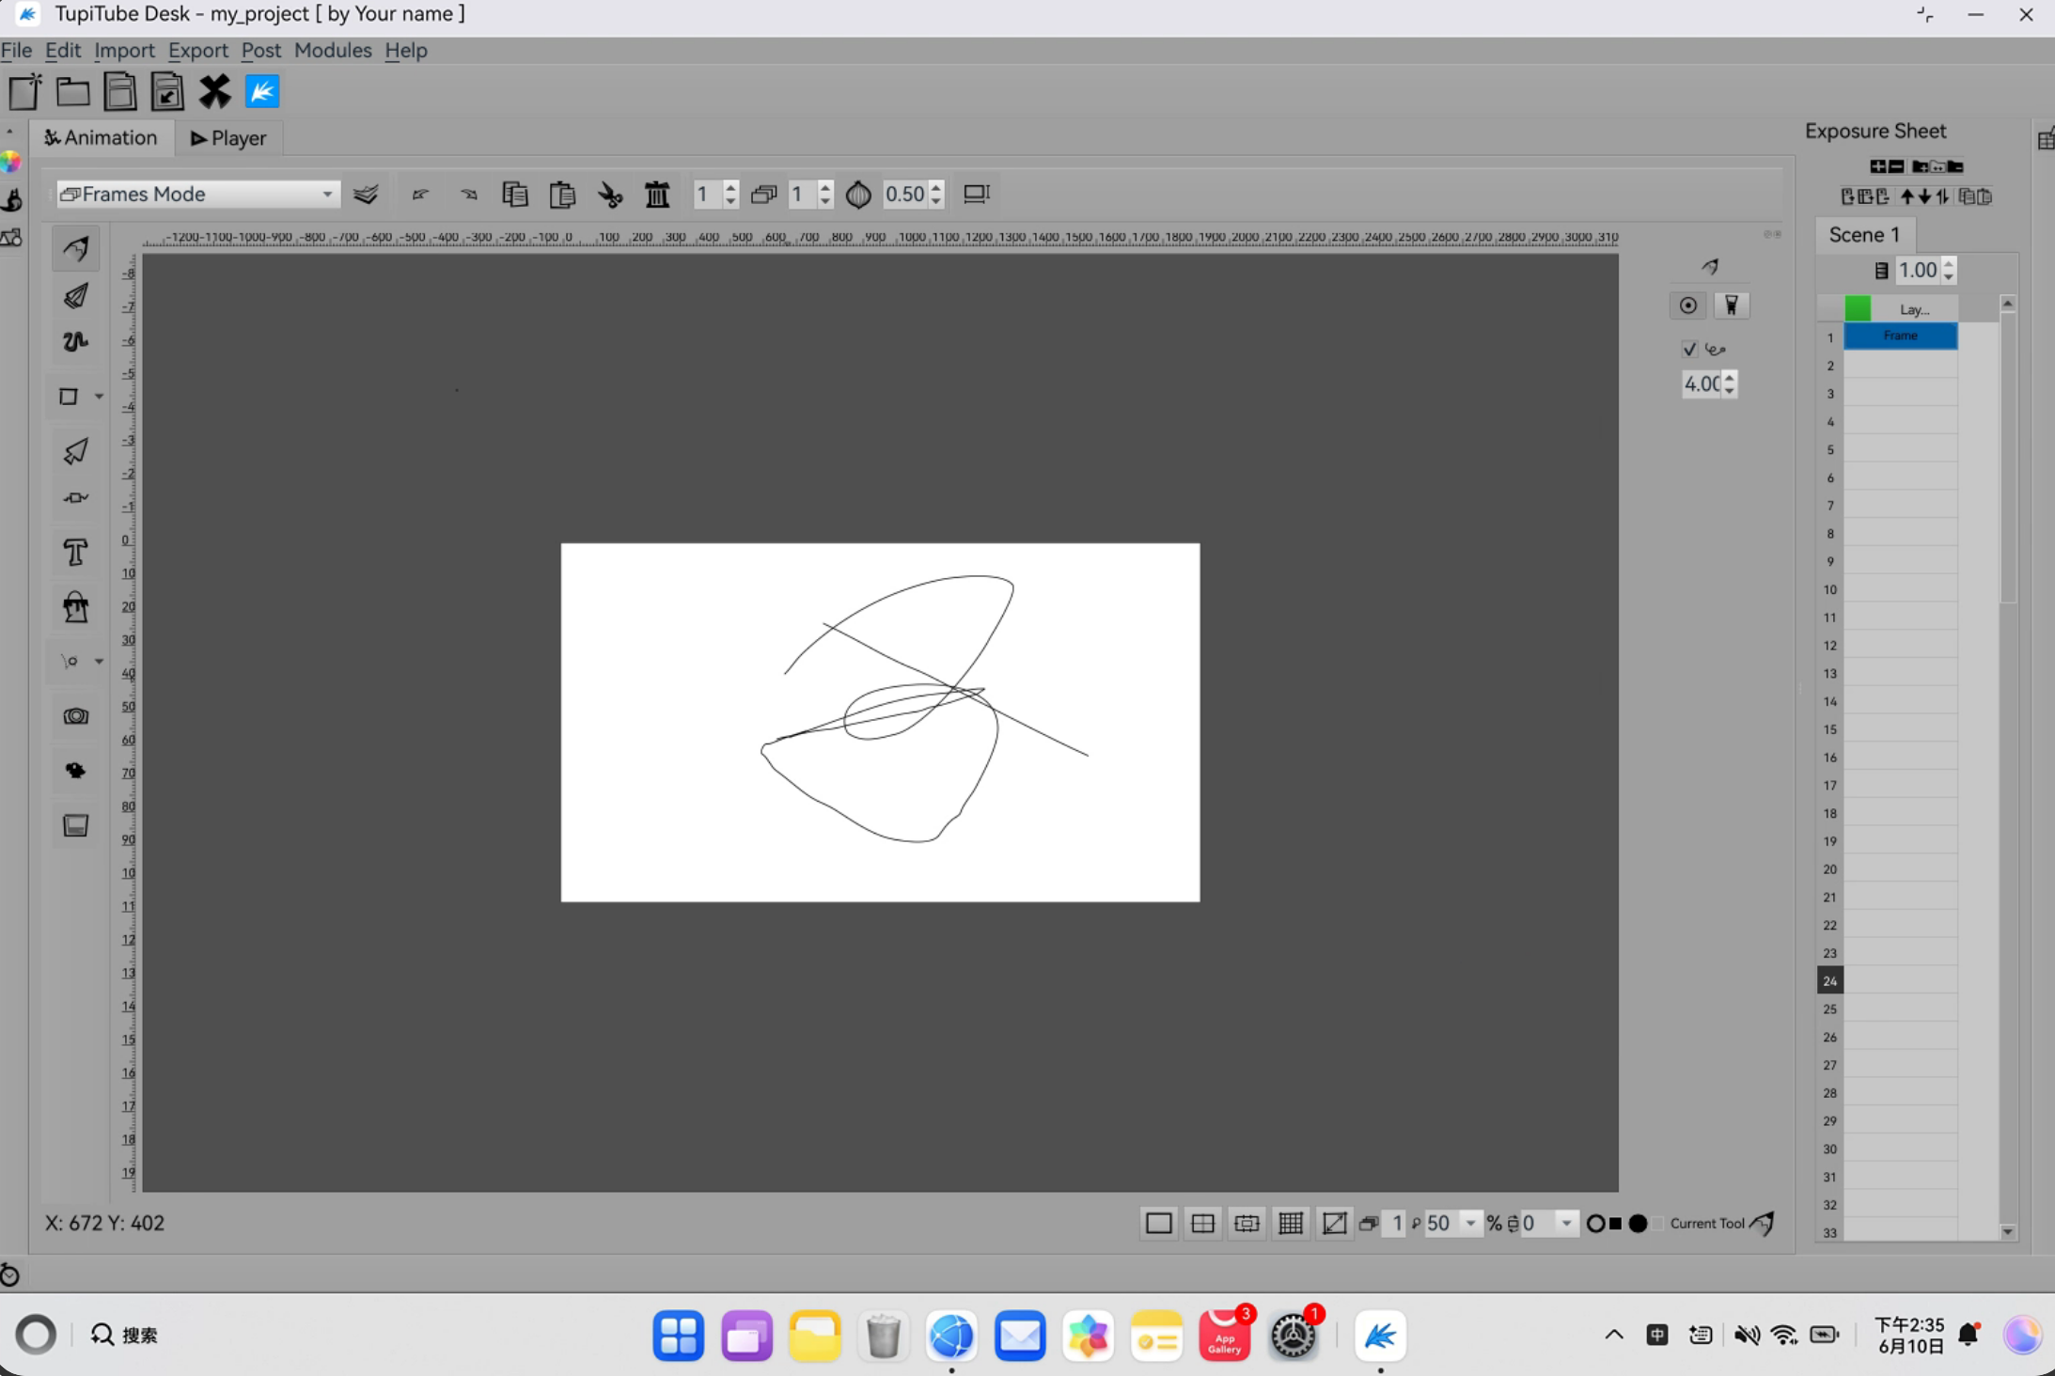Choose the Text tool

(x=76, y=551)
